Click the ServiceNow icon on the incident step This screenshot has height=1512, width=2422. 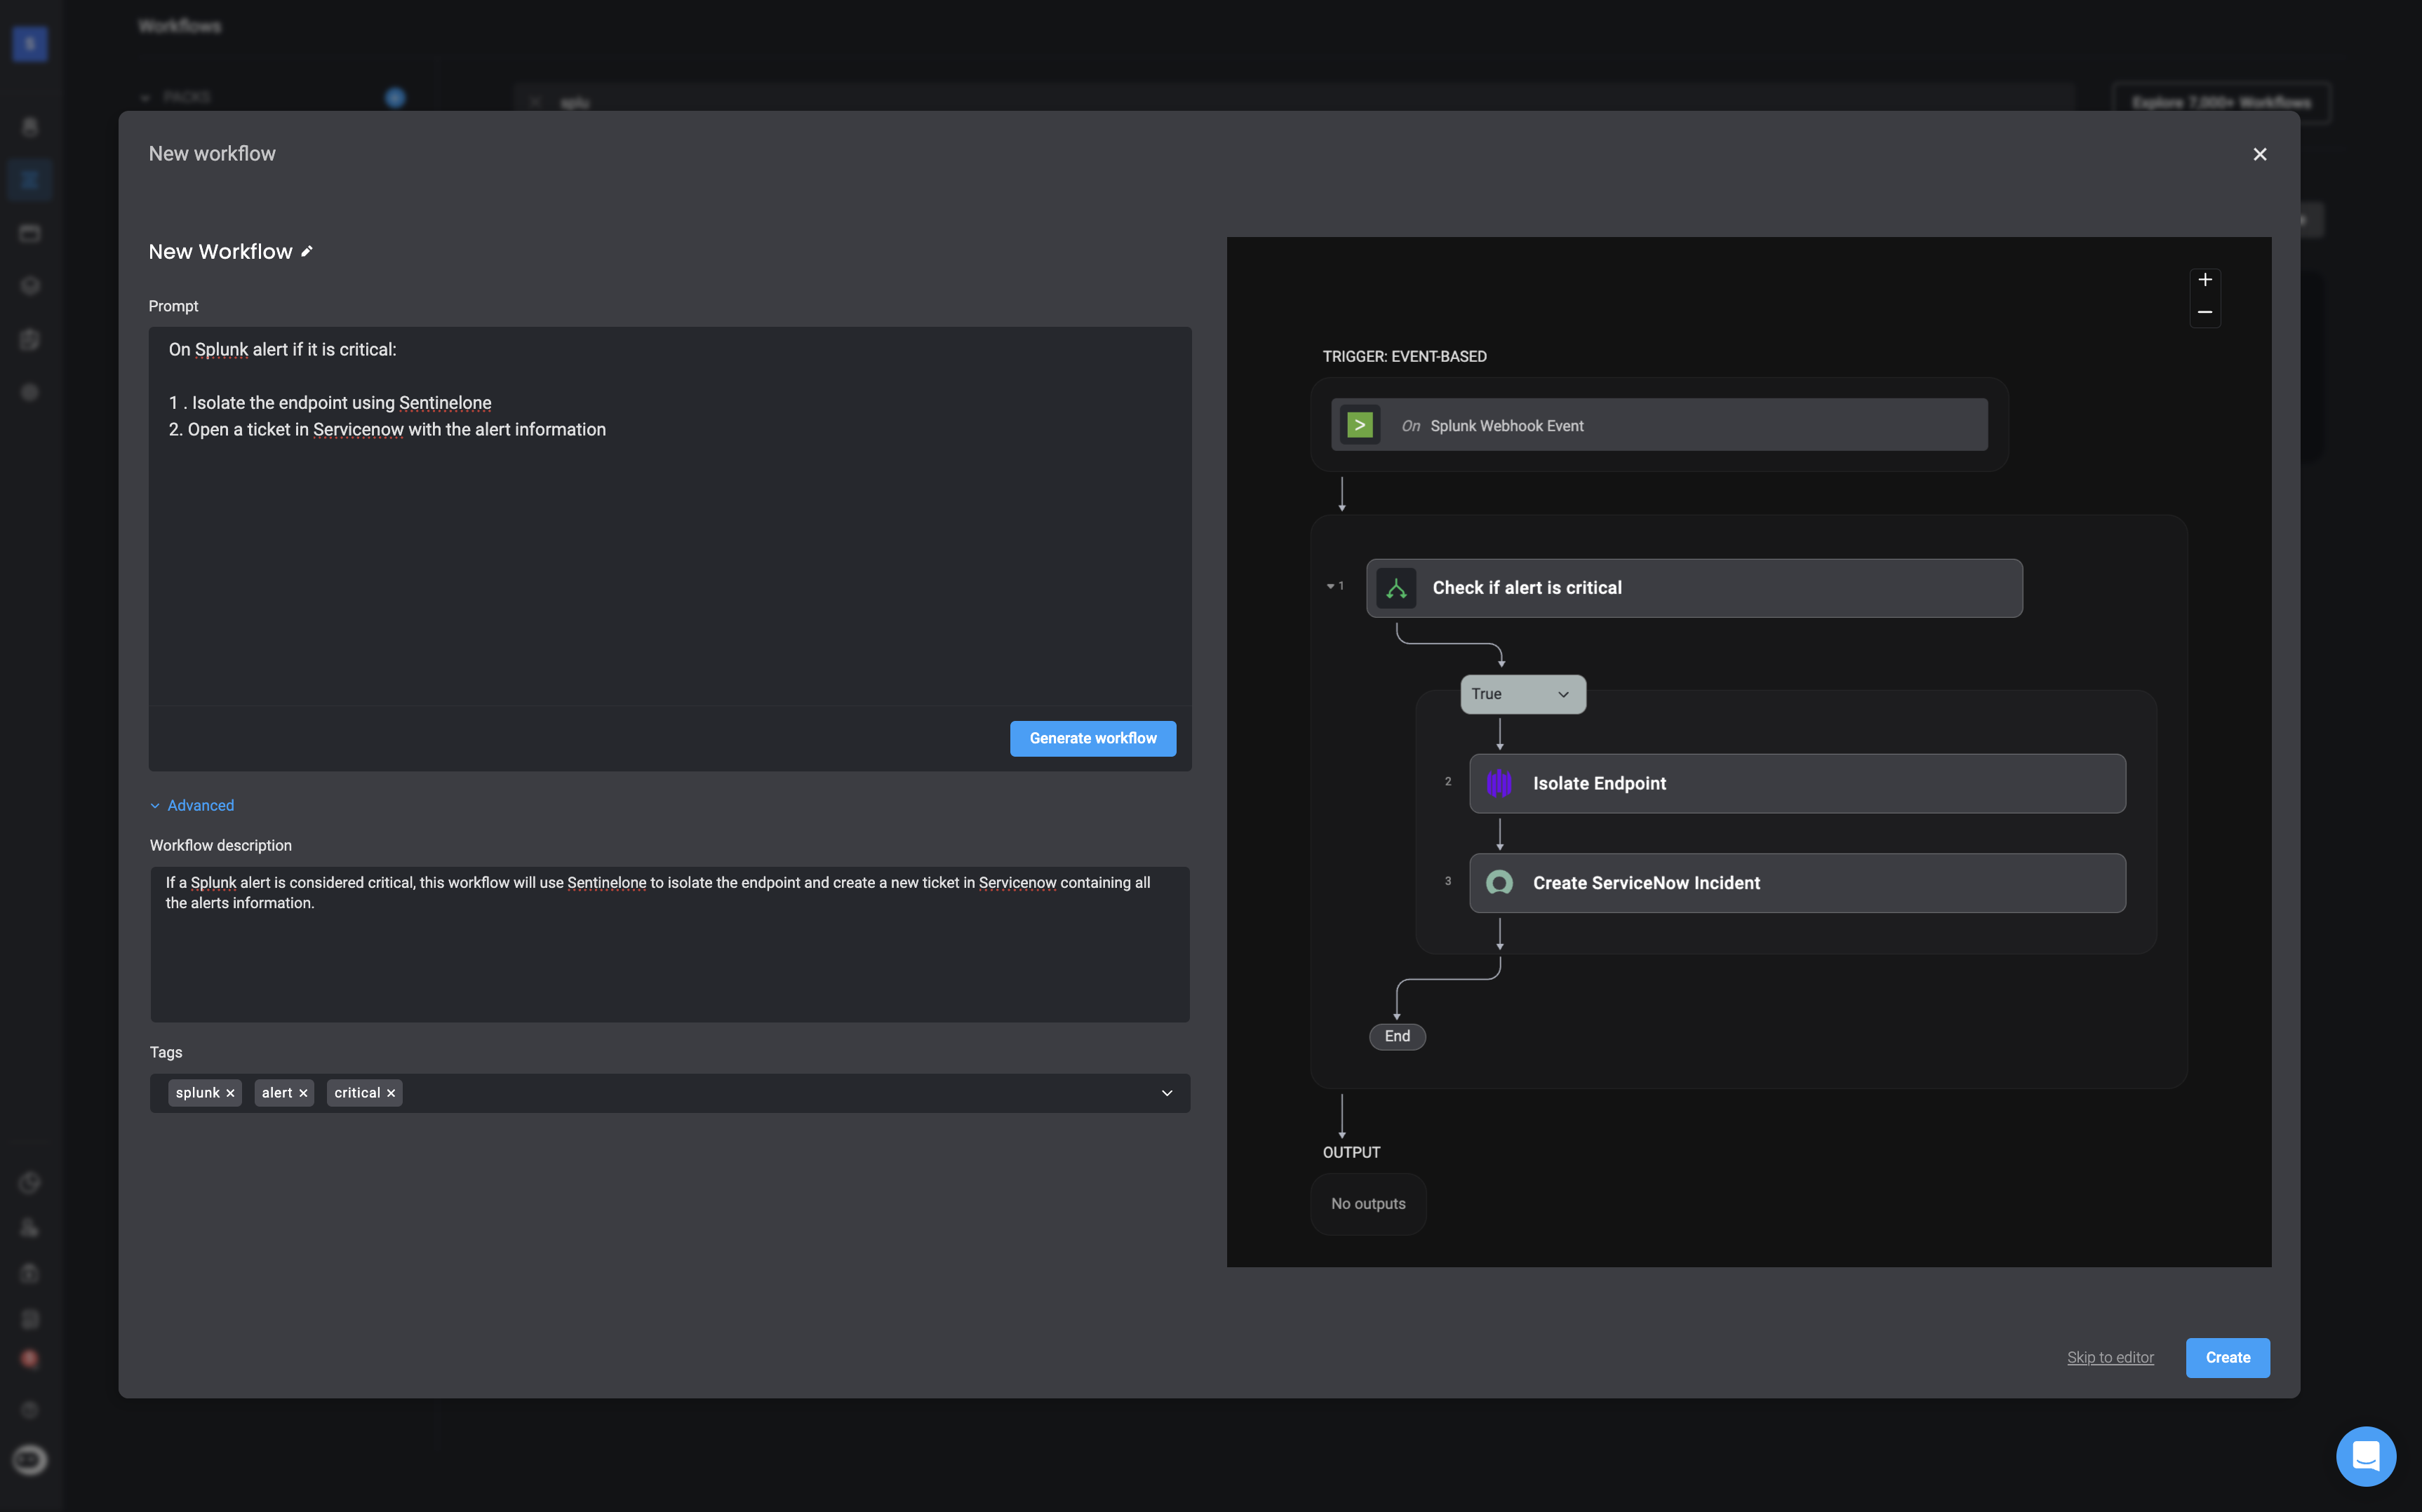pos(1499,883)
